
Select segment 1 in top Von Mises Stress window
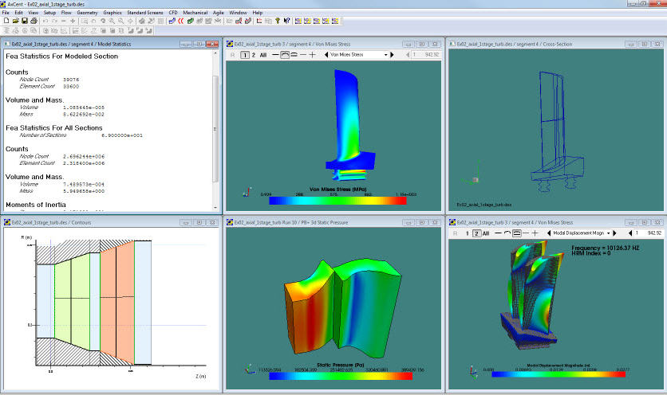coord(245,55)
